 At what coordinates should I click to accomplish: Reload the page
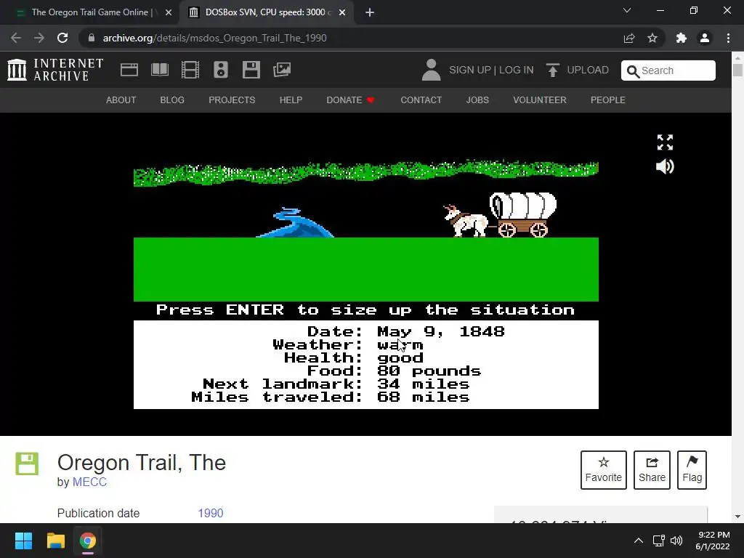(62, 38)
